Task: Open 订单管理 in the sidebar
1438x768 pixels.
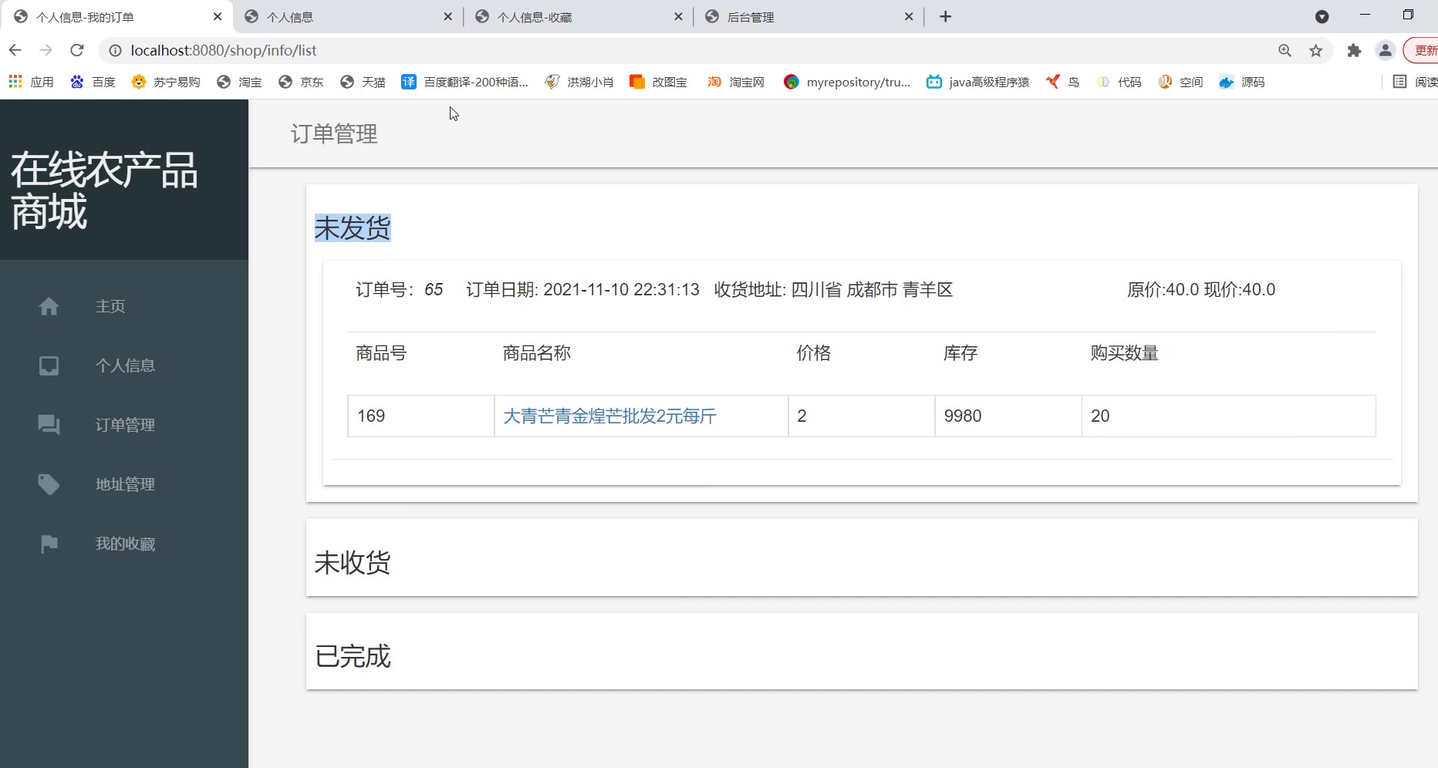Action: click(125, 425)
